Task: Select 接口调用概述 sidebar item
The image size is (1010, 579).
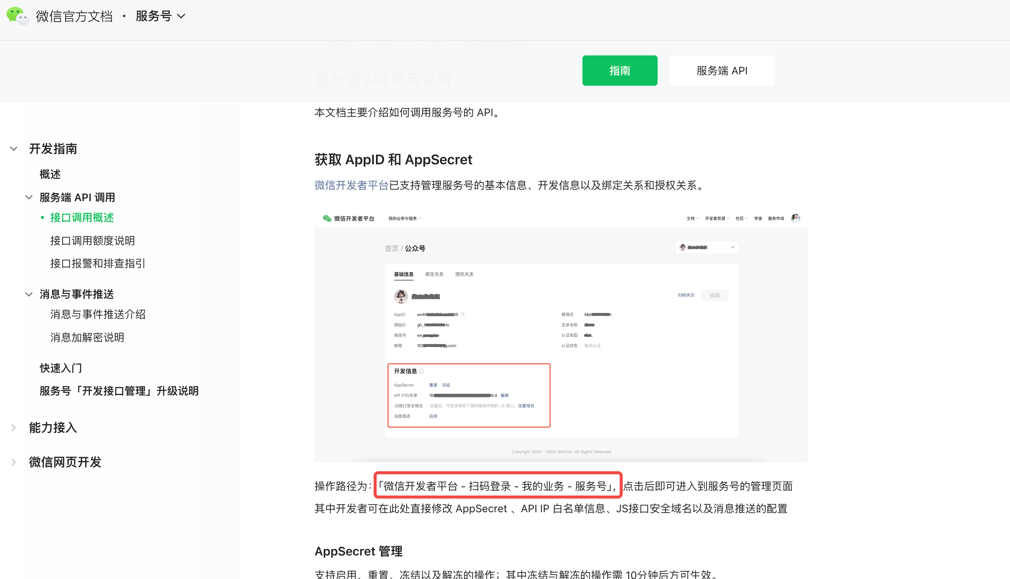Action: tap(82, 217)
